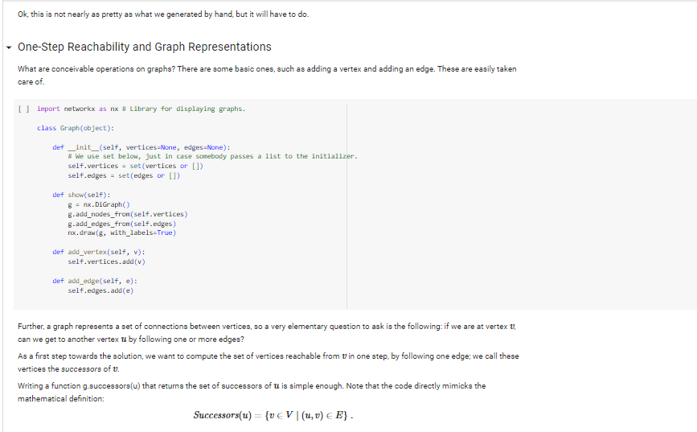The height and width of the screenshot is (432, 697).
Task: Click the sentence 'Ok, this is not nearly as pretty'
Action: 163,14
